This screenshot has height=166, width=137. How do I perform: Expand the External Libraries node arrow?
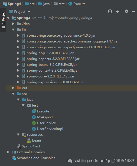tap(8, 152)
